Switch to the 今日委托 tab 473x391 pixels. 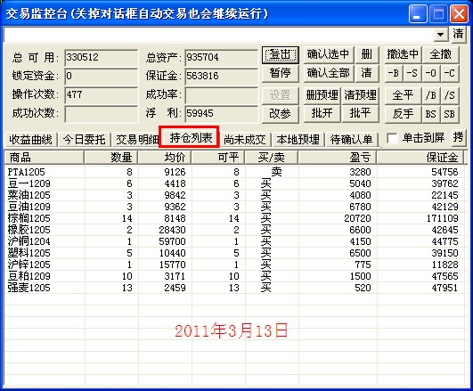(x=84, y=140)
